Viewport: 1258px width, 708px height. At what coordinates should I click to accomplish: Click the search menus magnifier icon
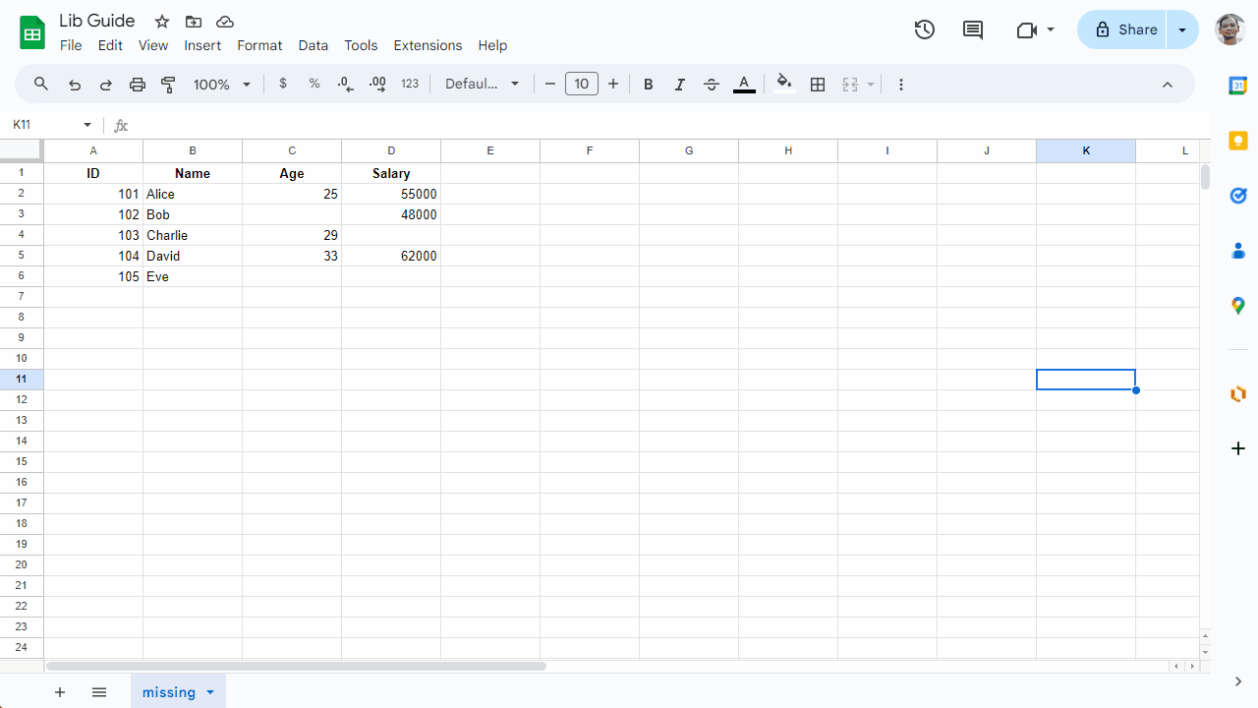[x=41, y=85]
